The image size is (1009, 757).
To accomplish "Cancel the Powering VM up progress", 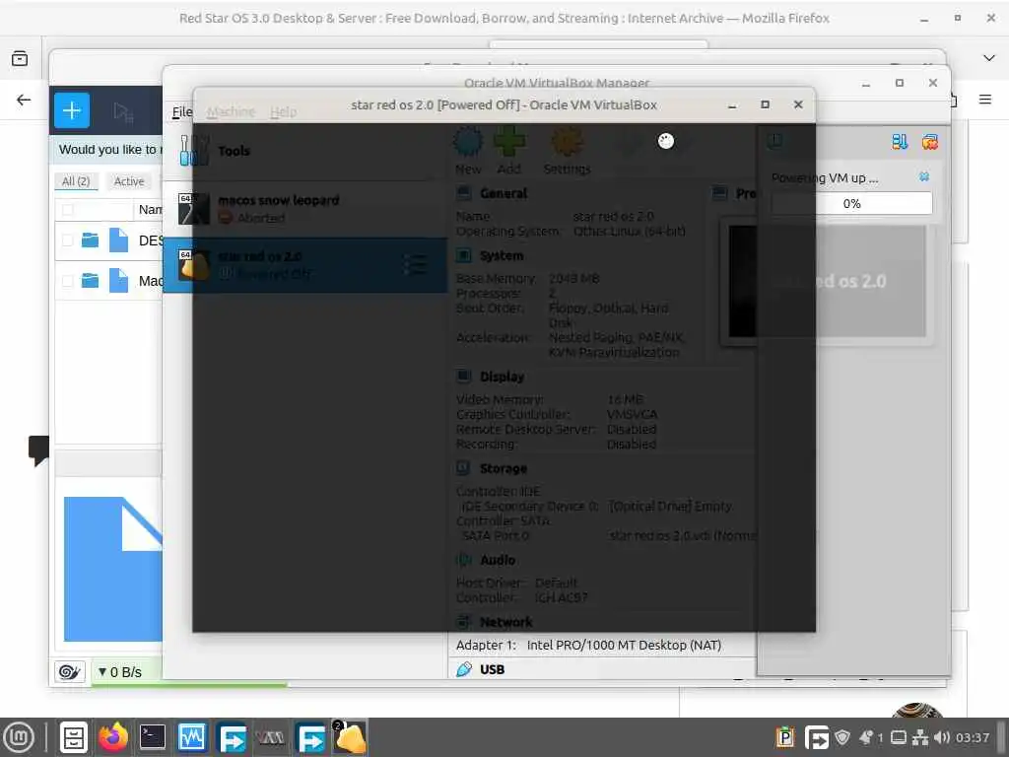I will tap(924, 176).
